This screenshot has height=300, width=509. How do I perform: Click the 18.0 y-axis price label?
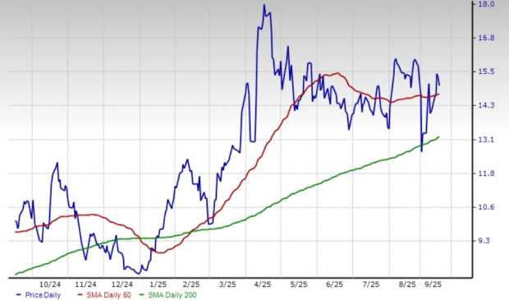click(x=486, y=4)
